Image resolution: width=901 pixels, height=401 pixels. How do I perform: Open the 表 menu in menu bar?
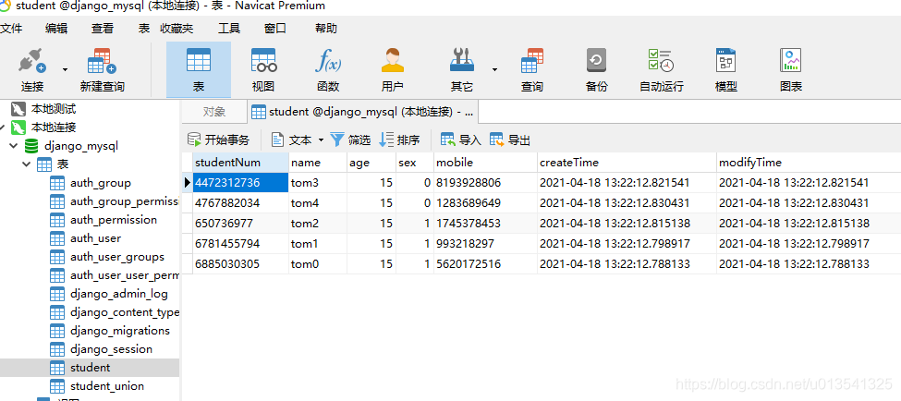coord(143,29)
